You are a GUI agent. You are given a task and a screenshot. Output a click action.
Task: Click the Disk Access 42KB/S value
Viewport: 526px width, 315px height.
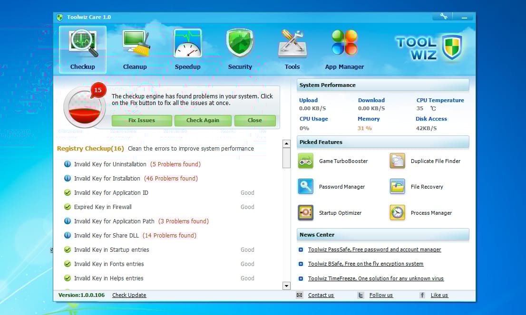pos(427,128)
